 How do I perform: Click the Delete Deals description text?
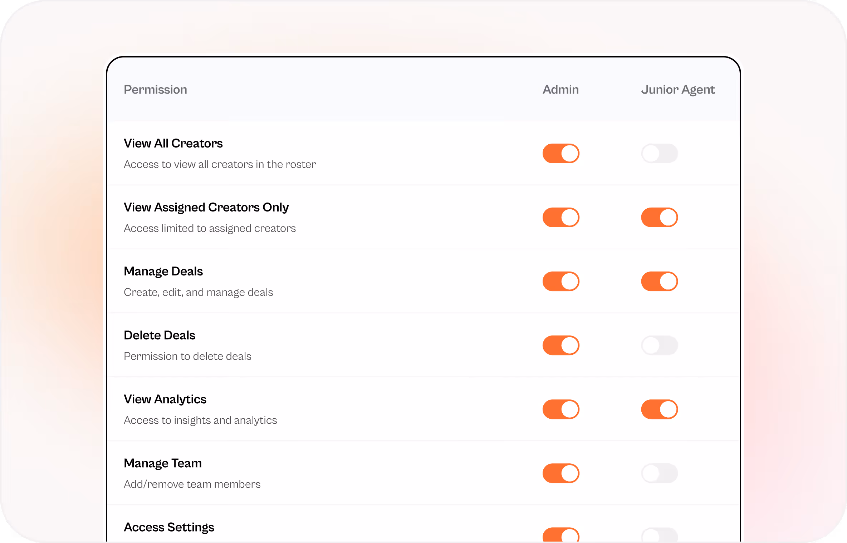click(x=187, y=356)
